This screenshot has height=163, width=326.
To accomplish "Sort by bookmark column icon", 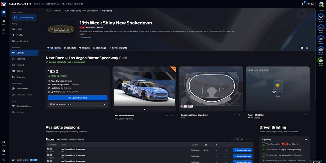I will pyautogui.click(x=227, y=145).
